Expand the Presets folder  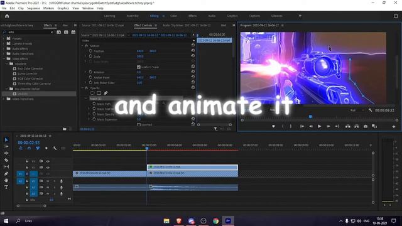point(4,38)
